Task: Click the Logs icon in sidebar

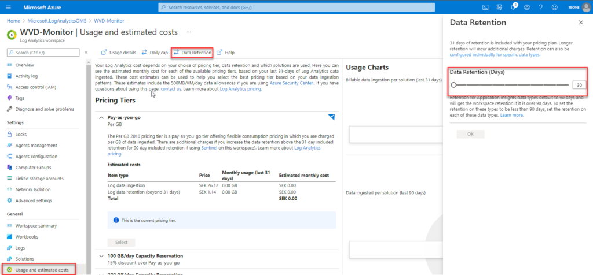Action: pos(10,248)
